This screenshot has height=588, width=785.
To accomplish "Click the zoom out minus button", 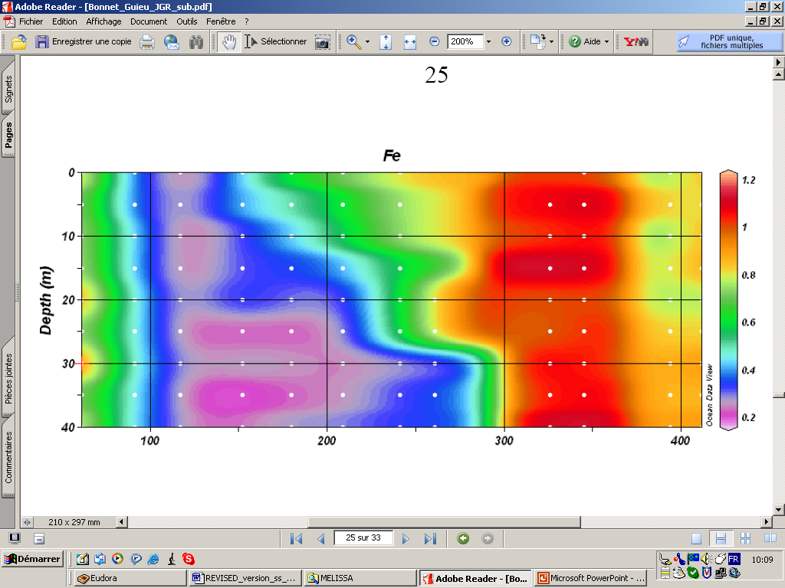I will click(x=435, y=41).
